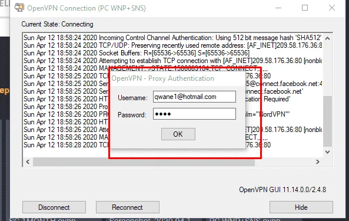
Task: Click the 'Username:' label in proxy dialog
Action: [x=132, y=98]
